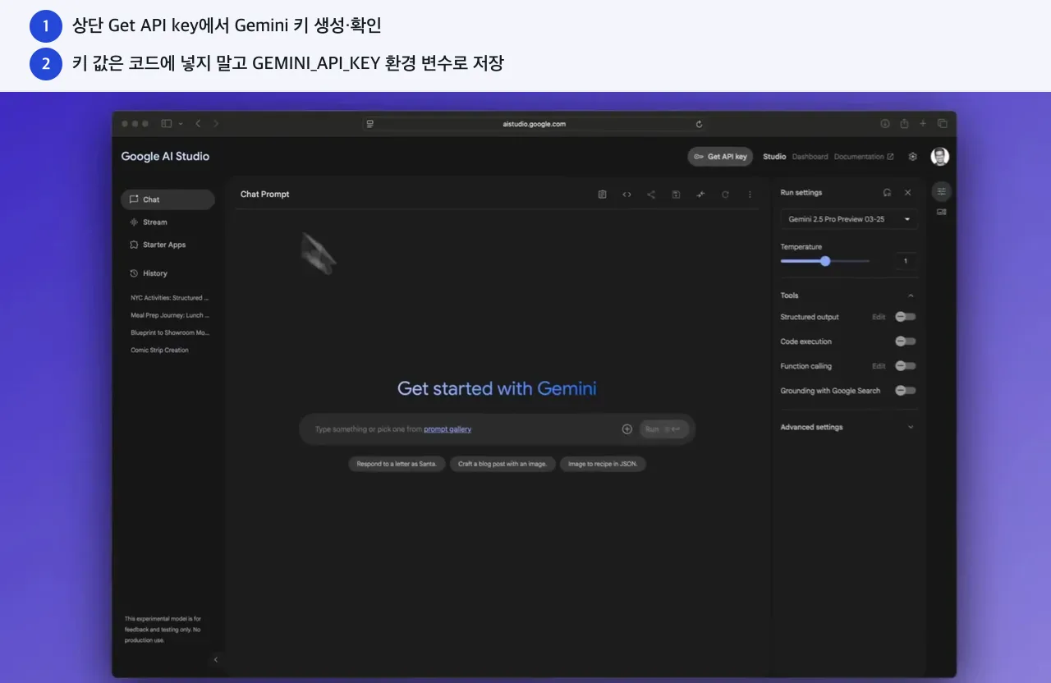This screenshot has width=1051, height=683.
Task: Close the Run settings panel
Action: click(907, 192)
